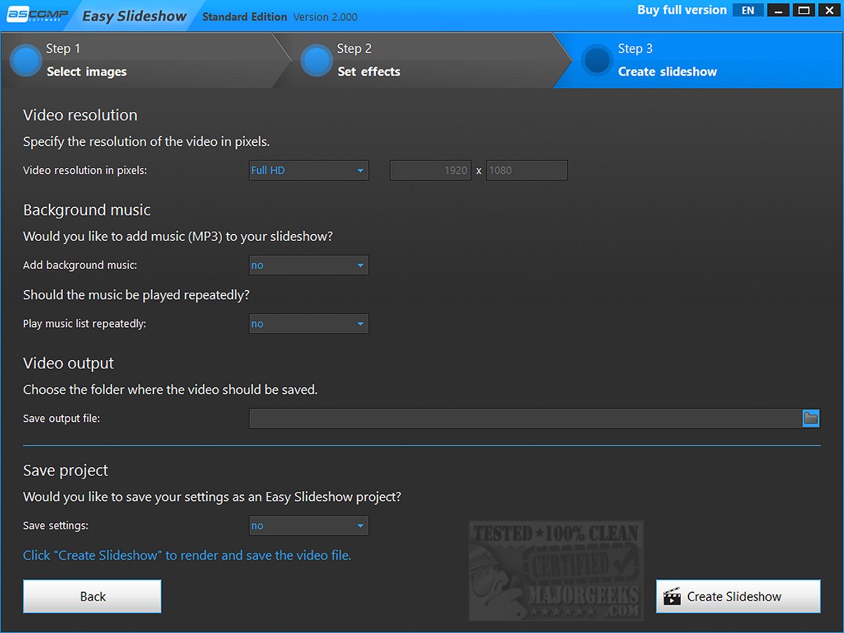Click "Should the music be played repeatedly?" text
This screenshot has height=633, width=844.
click(x=137, y=295)
